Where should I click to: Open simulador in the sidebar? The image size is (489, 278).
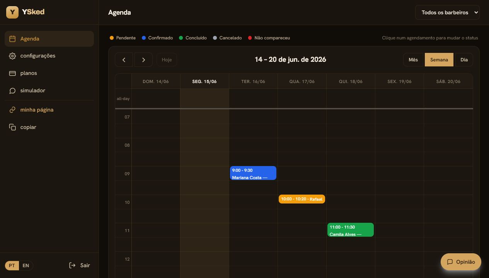click(x=49, y=91)
